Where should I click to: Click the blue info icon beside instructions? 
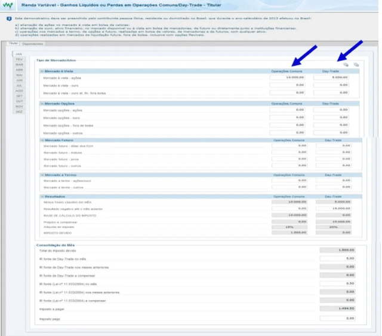pos(8,19)
